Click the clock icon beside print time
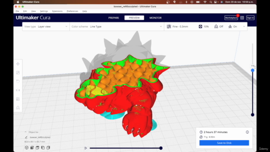 pyautogui.click(x=201, y=132)
